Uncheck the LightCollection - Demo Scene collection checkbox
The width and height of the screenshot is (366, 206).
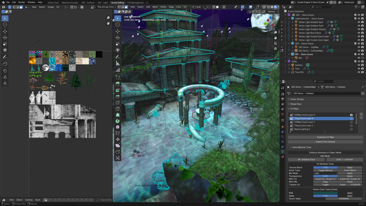(355, 19)
